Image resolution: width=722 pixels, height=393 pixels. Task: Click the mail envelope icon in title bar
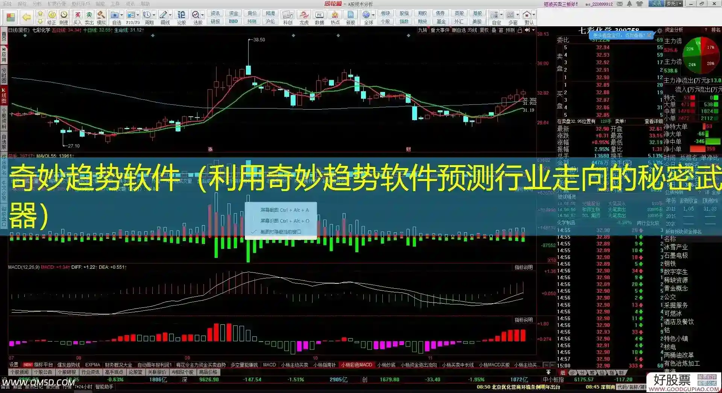620,4
